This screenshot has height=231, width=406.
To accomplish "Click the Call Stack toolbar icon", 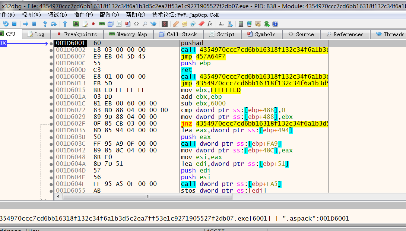I will tap(111, 24).
